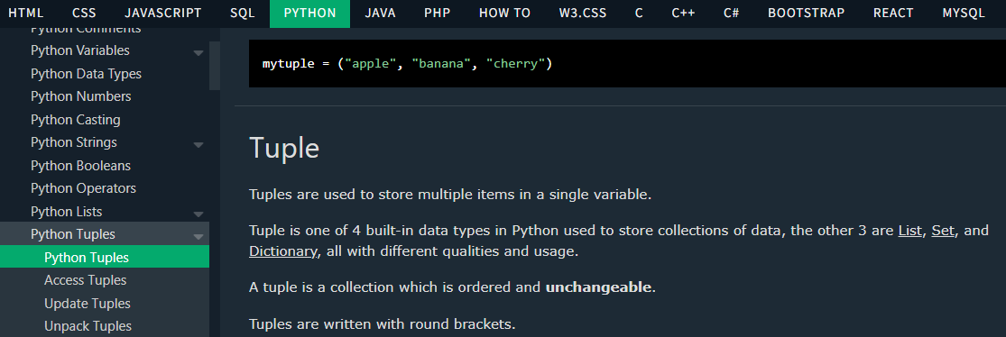Click the sentence about storing multiple items

(450, 194)
